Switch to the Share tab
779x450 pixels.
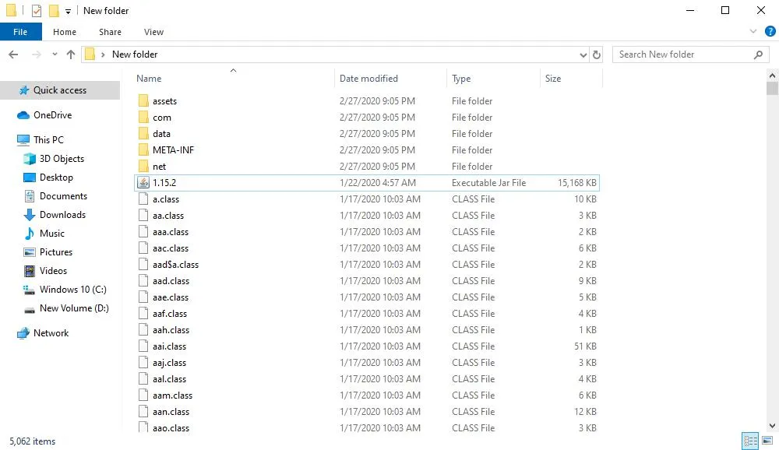pyautogui.click(x=110, y=32)
